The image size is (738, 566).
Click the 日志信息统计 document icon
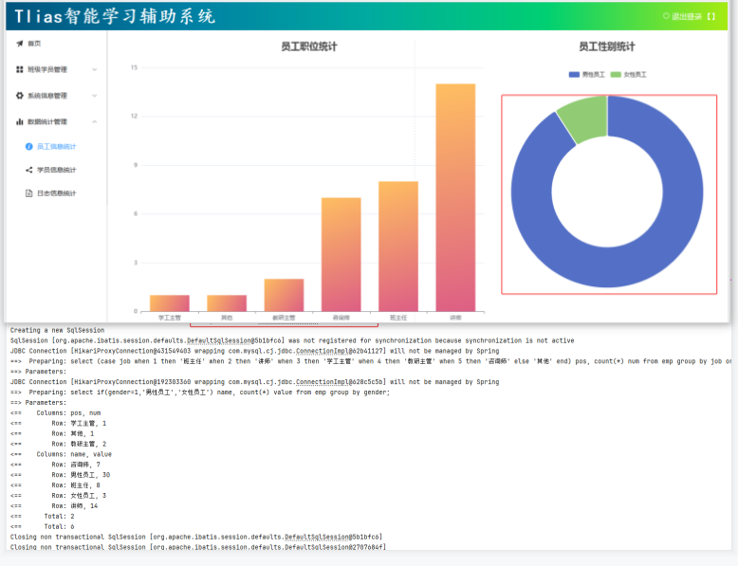coord(28,193)
